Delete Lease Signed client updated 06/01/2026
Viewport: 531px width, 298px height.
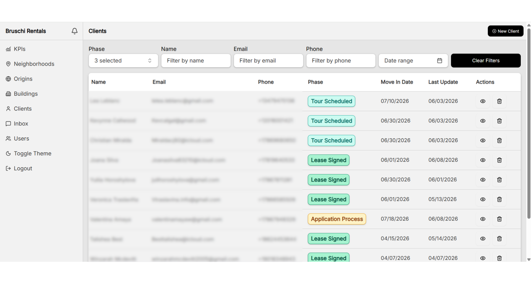[x=499, y=180]
